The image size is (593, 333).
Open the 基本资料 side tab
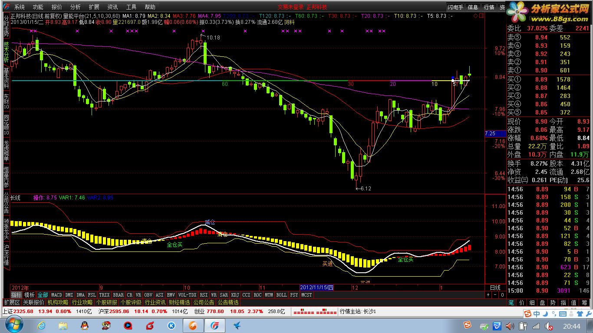tap(6, 78)
